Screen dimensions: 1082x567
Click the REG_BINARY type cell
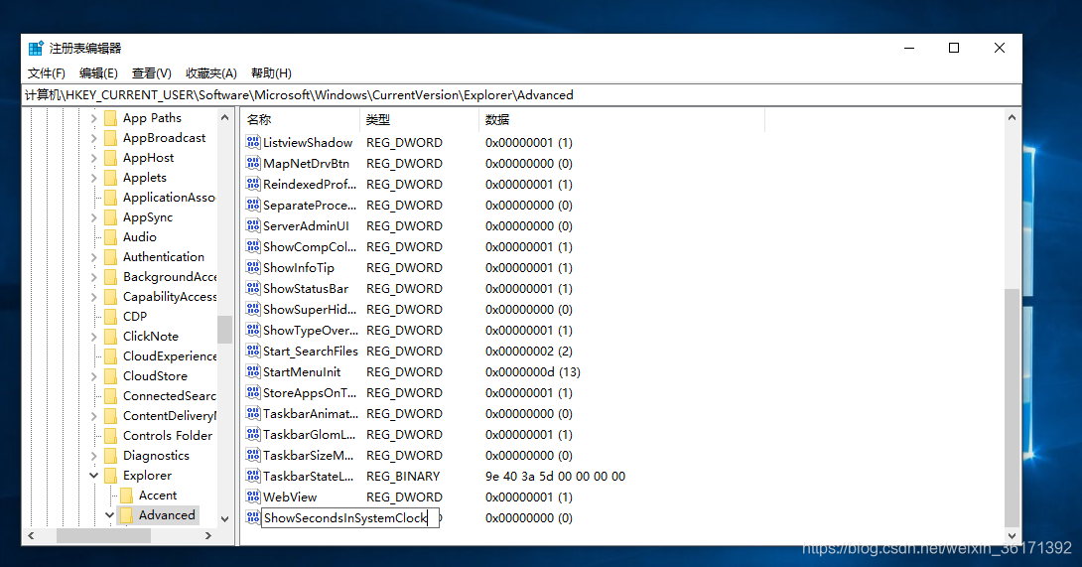click(403, 477)
